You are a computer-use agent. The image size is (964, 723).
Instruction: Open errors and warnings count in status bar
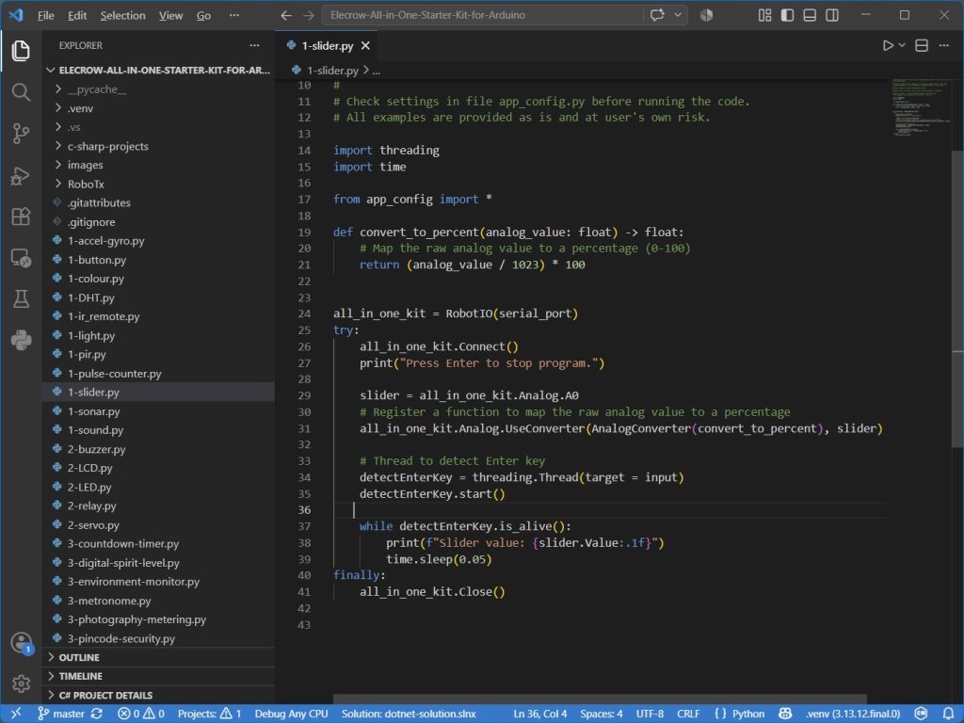click(141, 714)
